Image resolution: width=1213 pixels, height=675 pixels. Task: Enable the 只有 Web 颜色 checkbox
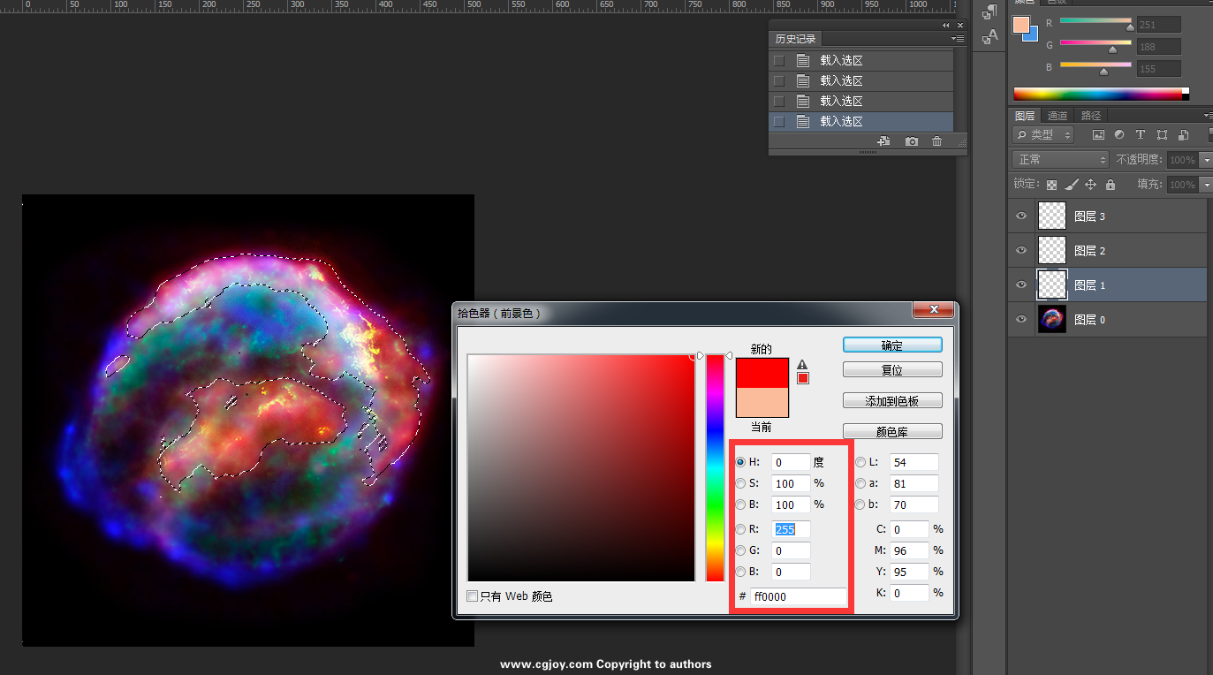[x=473, y=596]
